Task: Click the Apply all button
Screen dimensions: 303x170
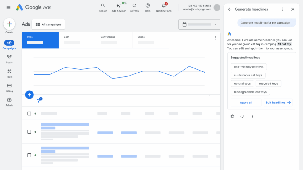Action: pyautogui.click(x=246, y=102)
